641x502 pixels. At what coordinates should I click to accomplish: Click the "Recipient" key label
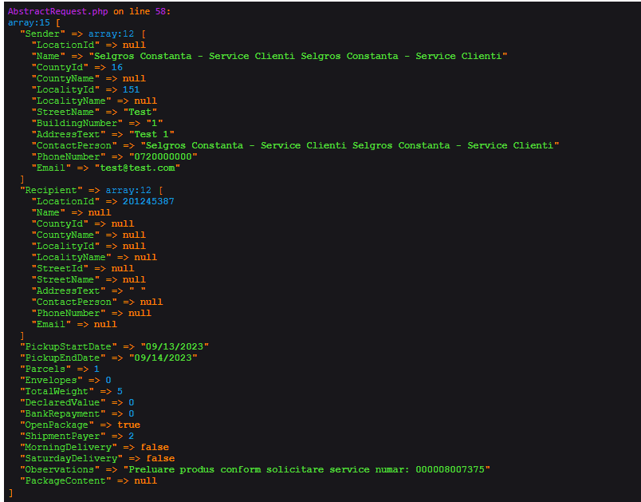coord(51,190)
